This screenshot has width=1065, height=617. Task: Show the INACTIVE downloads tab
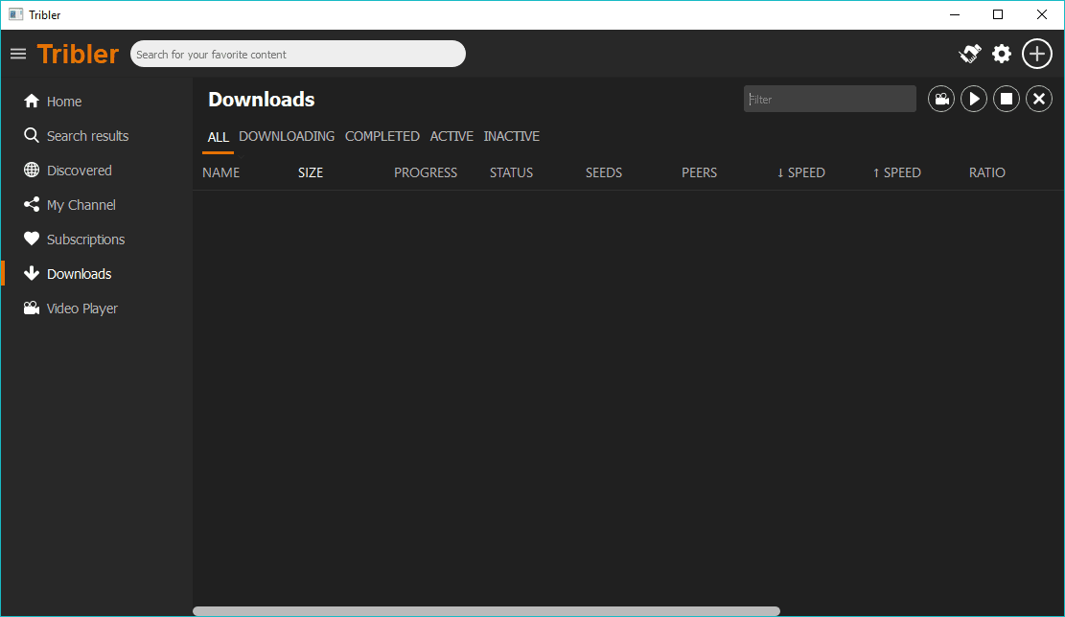(x=511, y=136)
